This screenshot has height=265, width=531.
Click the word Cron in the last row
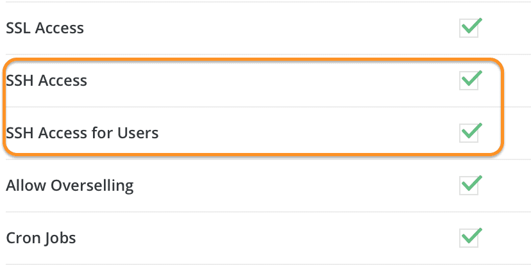point(22,239)
